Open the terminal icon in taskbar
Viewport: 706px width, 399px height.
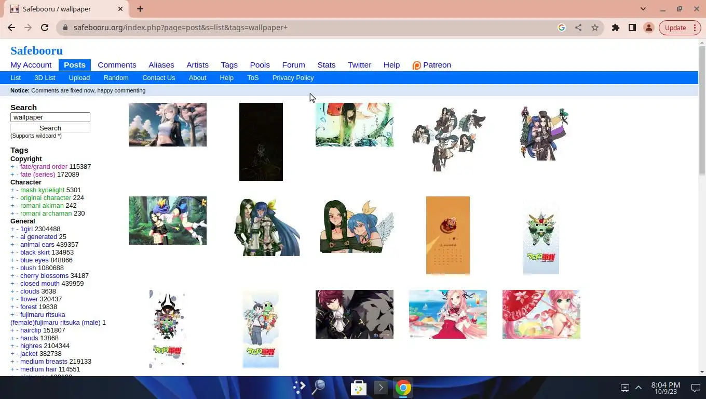(x=381, y=388)
